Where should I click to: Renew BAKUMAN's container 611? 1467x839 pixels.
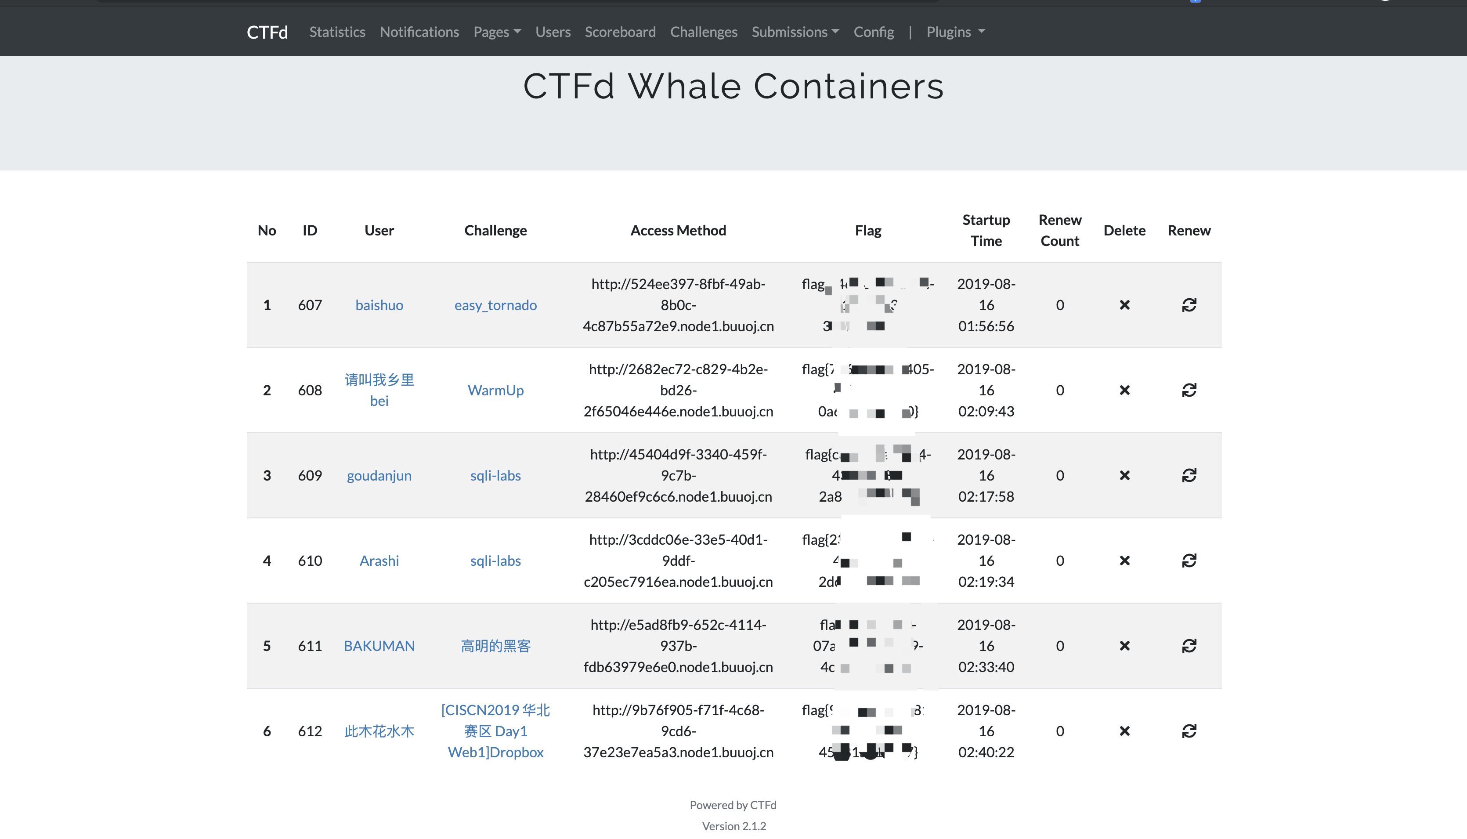(x=1189, y=646)
